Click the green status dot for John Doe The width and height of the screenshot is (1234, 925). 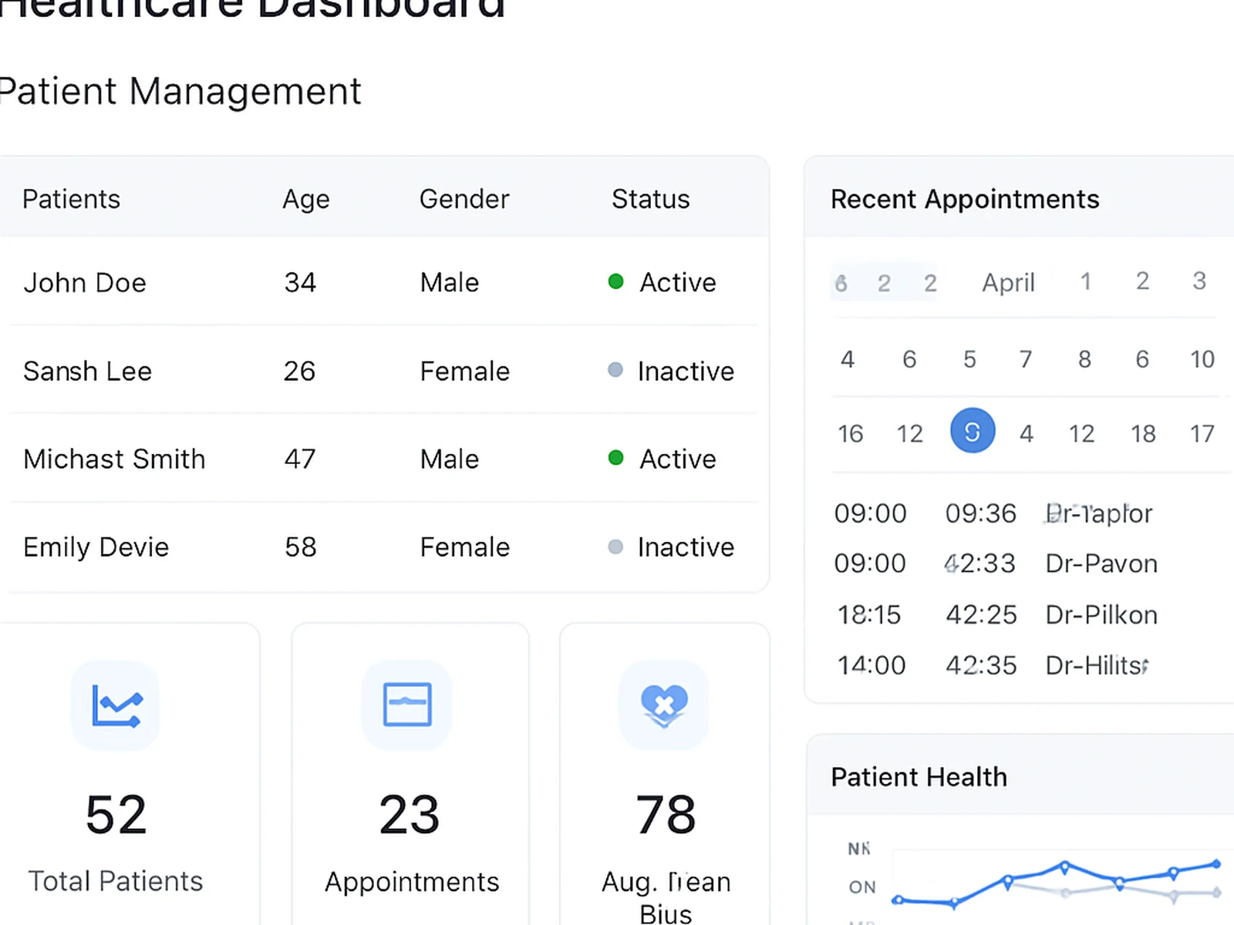click(615, 281)
